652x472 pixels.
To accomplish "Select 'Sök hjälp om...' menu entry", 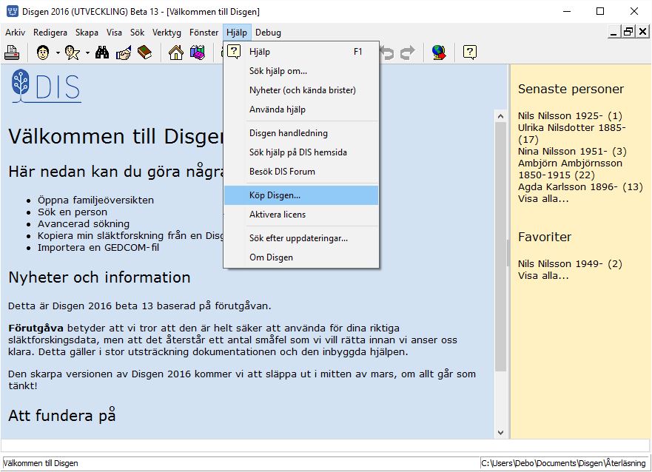I will pyautogui.click(x=301, y=71).
